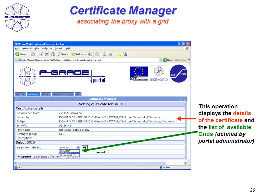Click the Messenger people icon

[x=125, y=54]
